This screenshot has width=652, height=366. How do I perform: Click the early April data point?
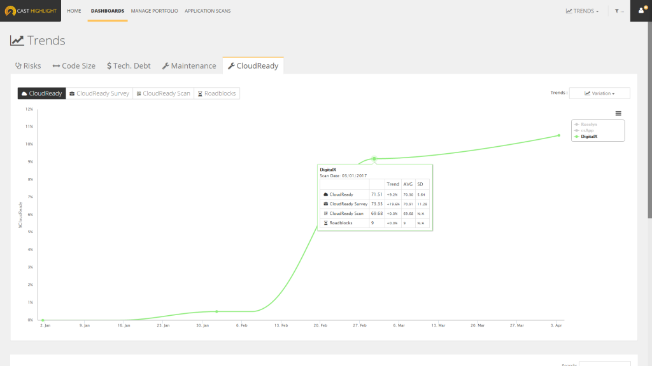point(558,135)
